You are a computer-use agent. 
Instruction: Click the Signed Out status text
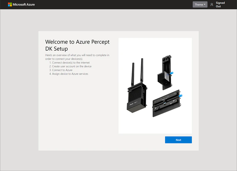tap(220, 4)
